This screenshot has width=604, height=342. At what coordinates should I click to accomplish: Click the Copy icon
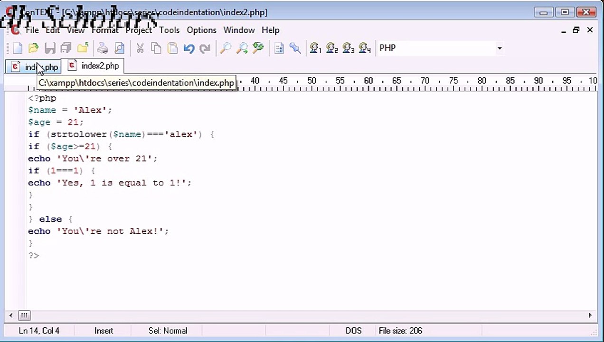[156, 48]
